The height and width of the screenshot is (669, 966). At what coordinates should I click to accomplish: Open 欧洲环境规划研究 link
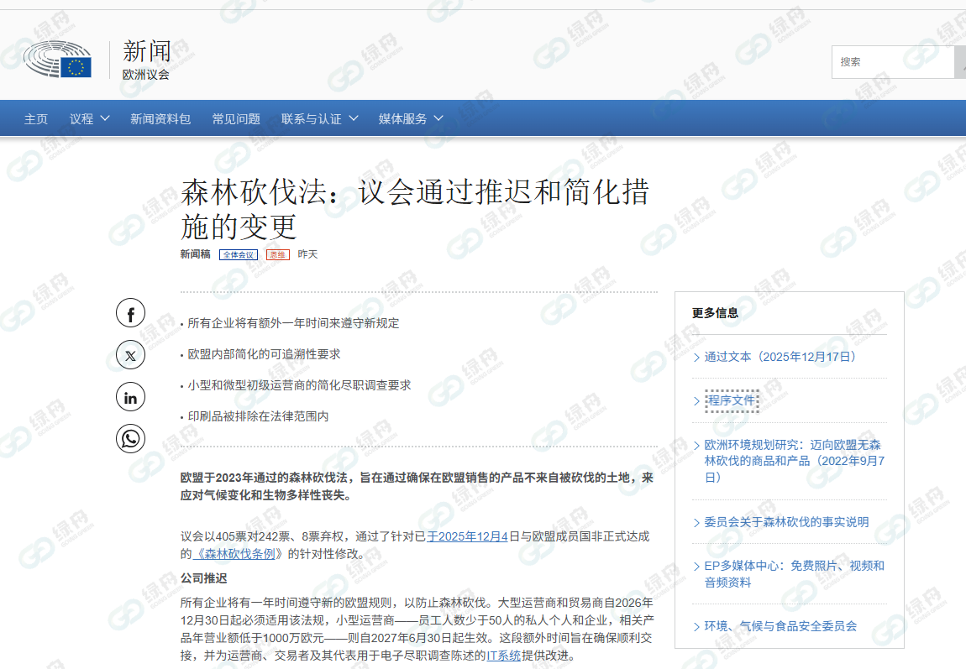pyautogui.click(x=794, y=460)
